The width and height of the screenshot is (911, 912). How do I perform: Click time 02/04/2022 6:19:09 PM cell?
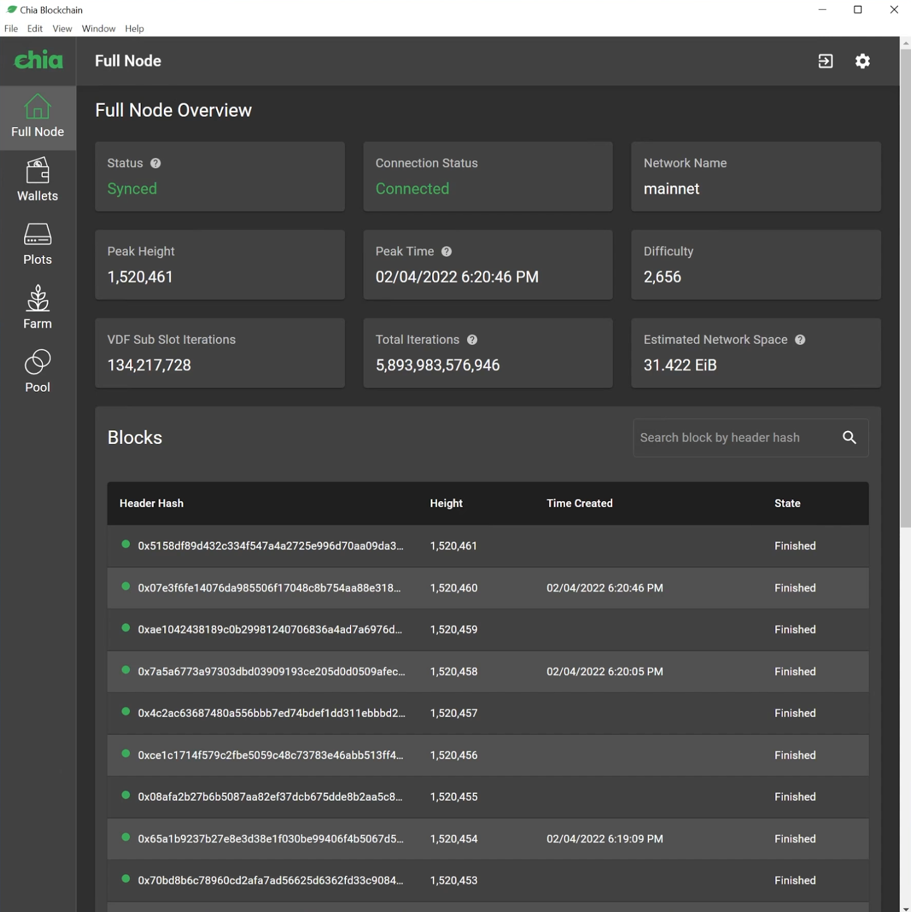[605, 839]
